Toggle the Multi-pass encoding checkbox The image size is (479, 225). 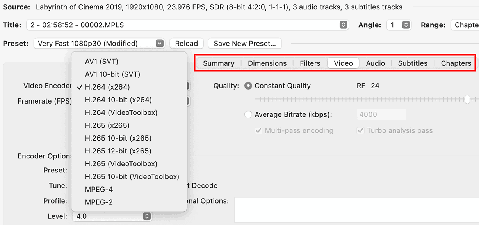pos(258,131)
